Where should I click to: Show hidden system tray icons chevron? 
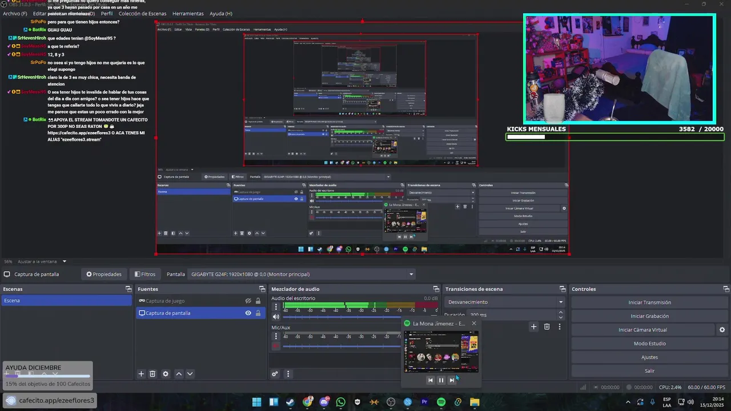628,402
